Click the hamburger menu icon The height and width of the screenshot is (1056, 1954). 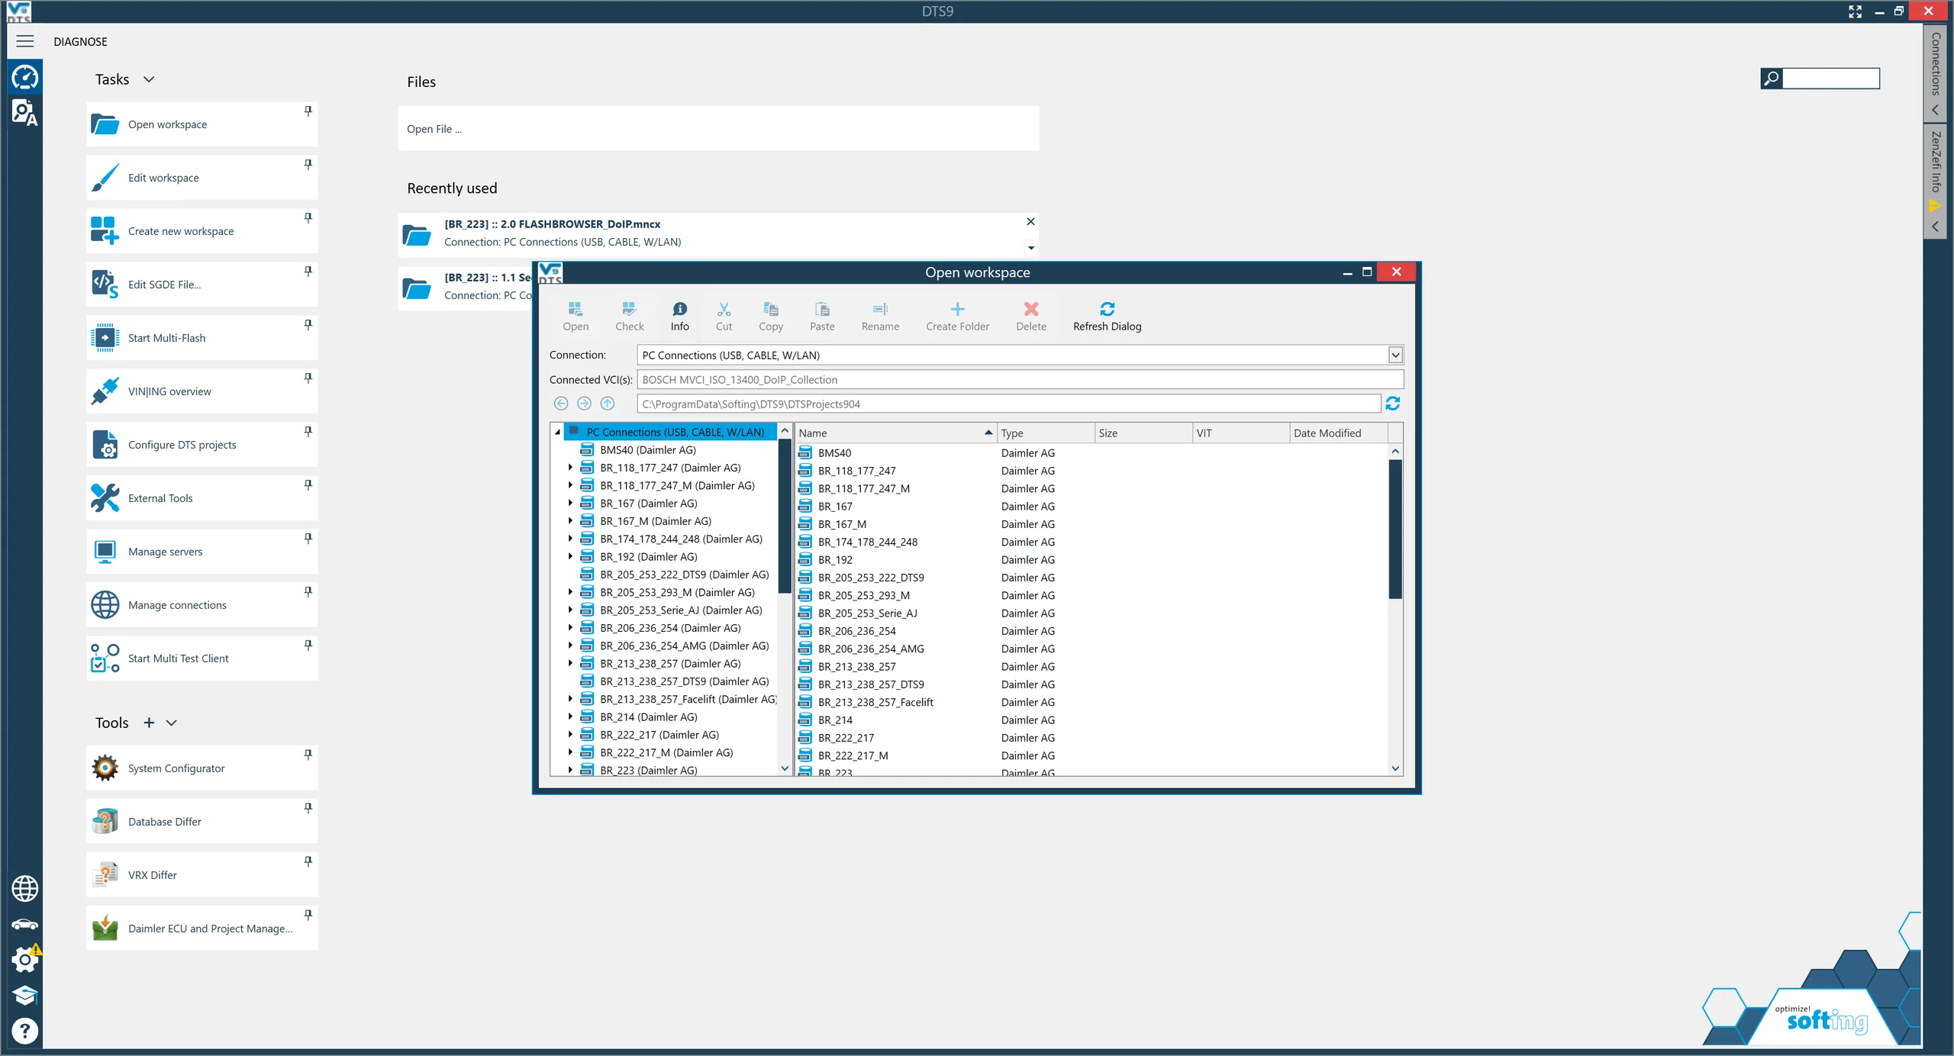[25, 41]
